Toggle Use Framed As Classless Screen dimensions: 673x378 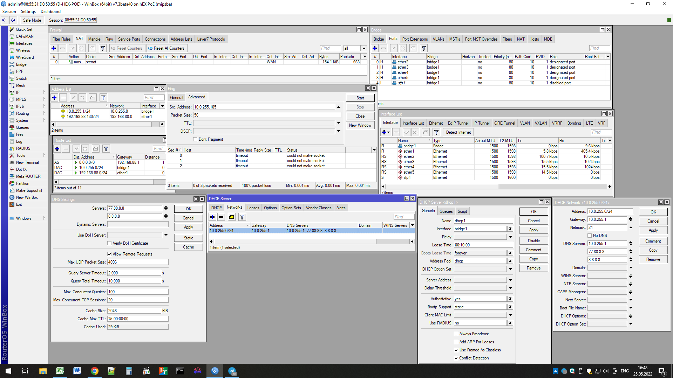[456, 350]
